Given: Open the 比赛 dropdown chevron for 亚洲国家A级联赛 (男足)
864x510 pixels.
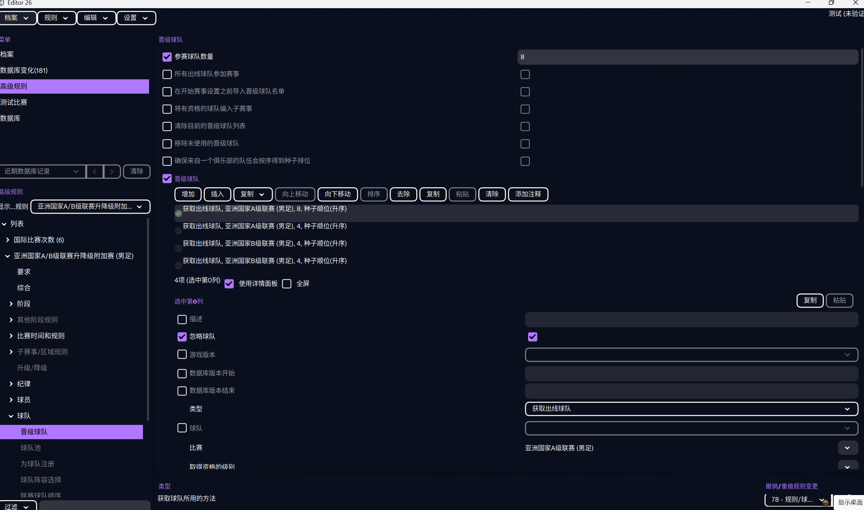Looking at the screenshot, I should tap(848, 448).
